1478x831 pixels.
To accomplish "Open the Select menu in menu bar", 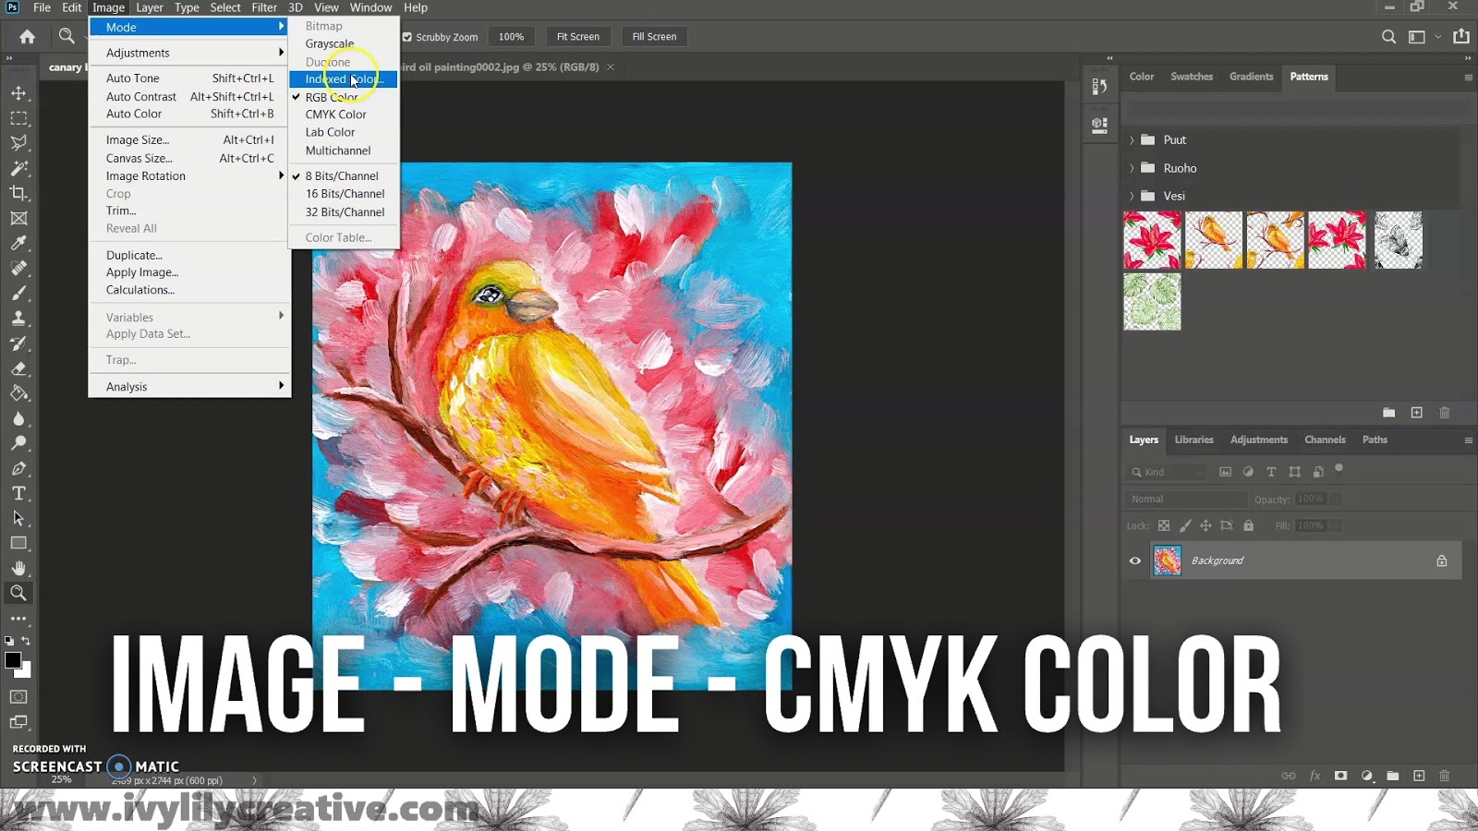I will click(225, 7).
